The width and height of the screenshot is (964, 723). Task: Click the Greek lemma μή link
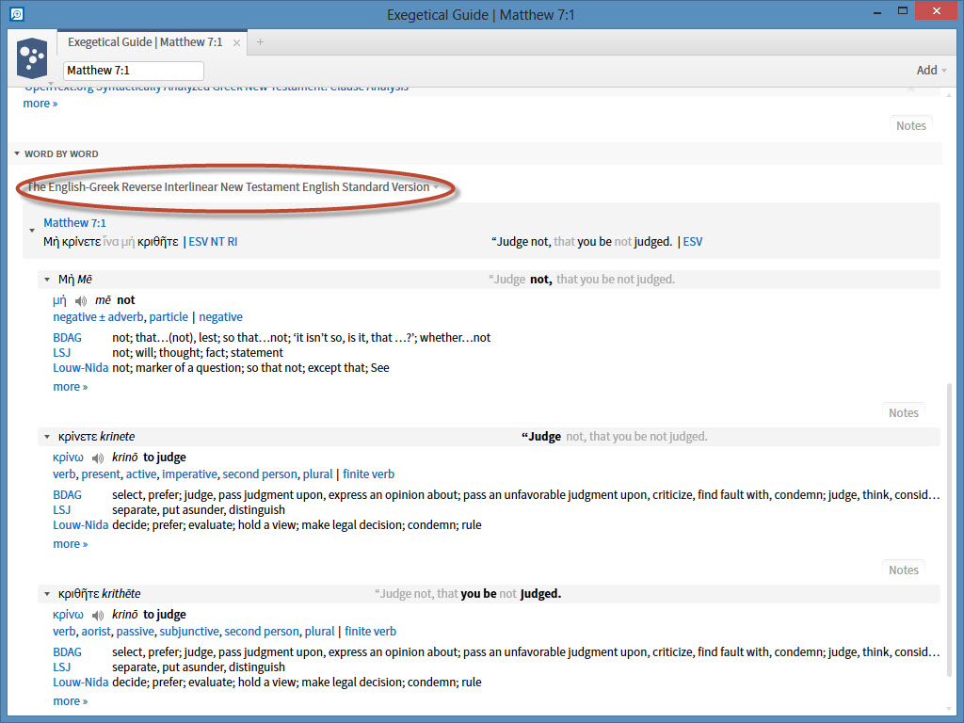point(59,300)
